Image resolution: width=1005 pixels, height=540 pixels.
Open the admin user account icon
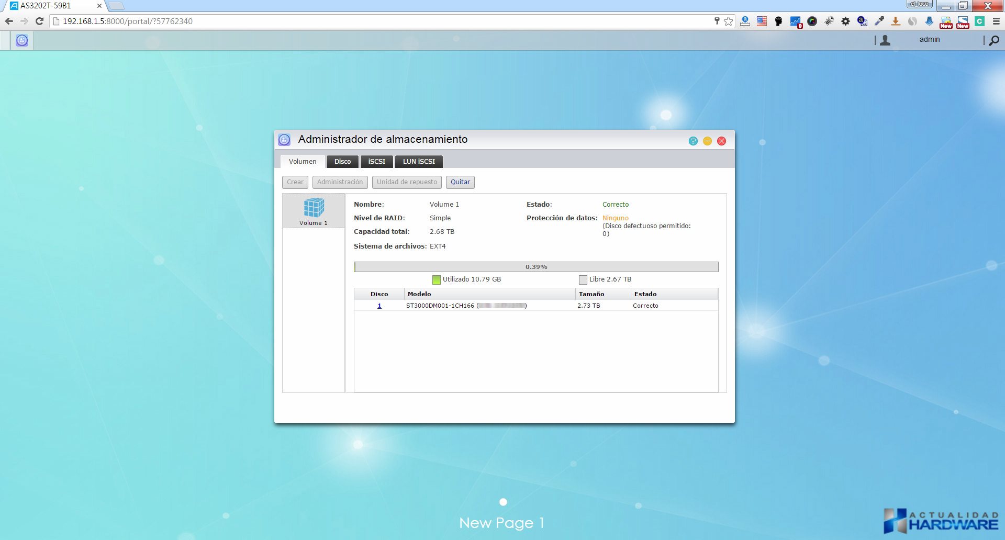[885, 40]
